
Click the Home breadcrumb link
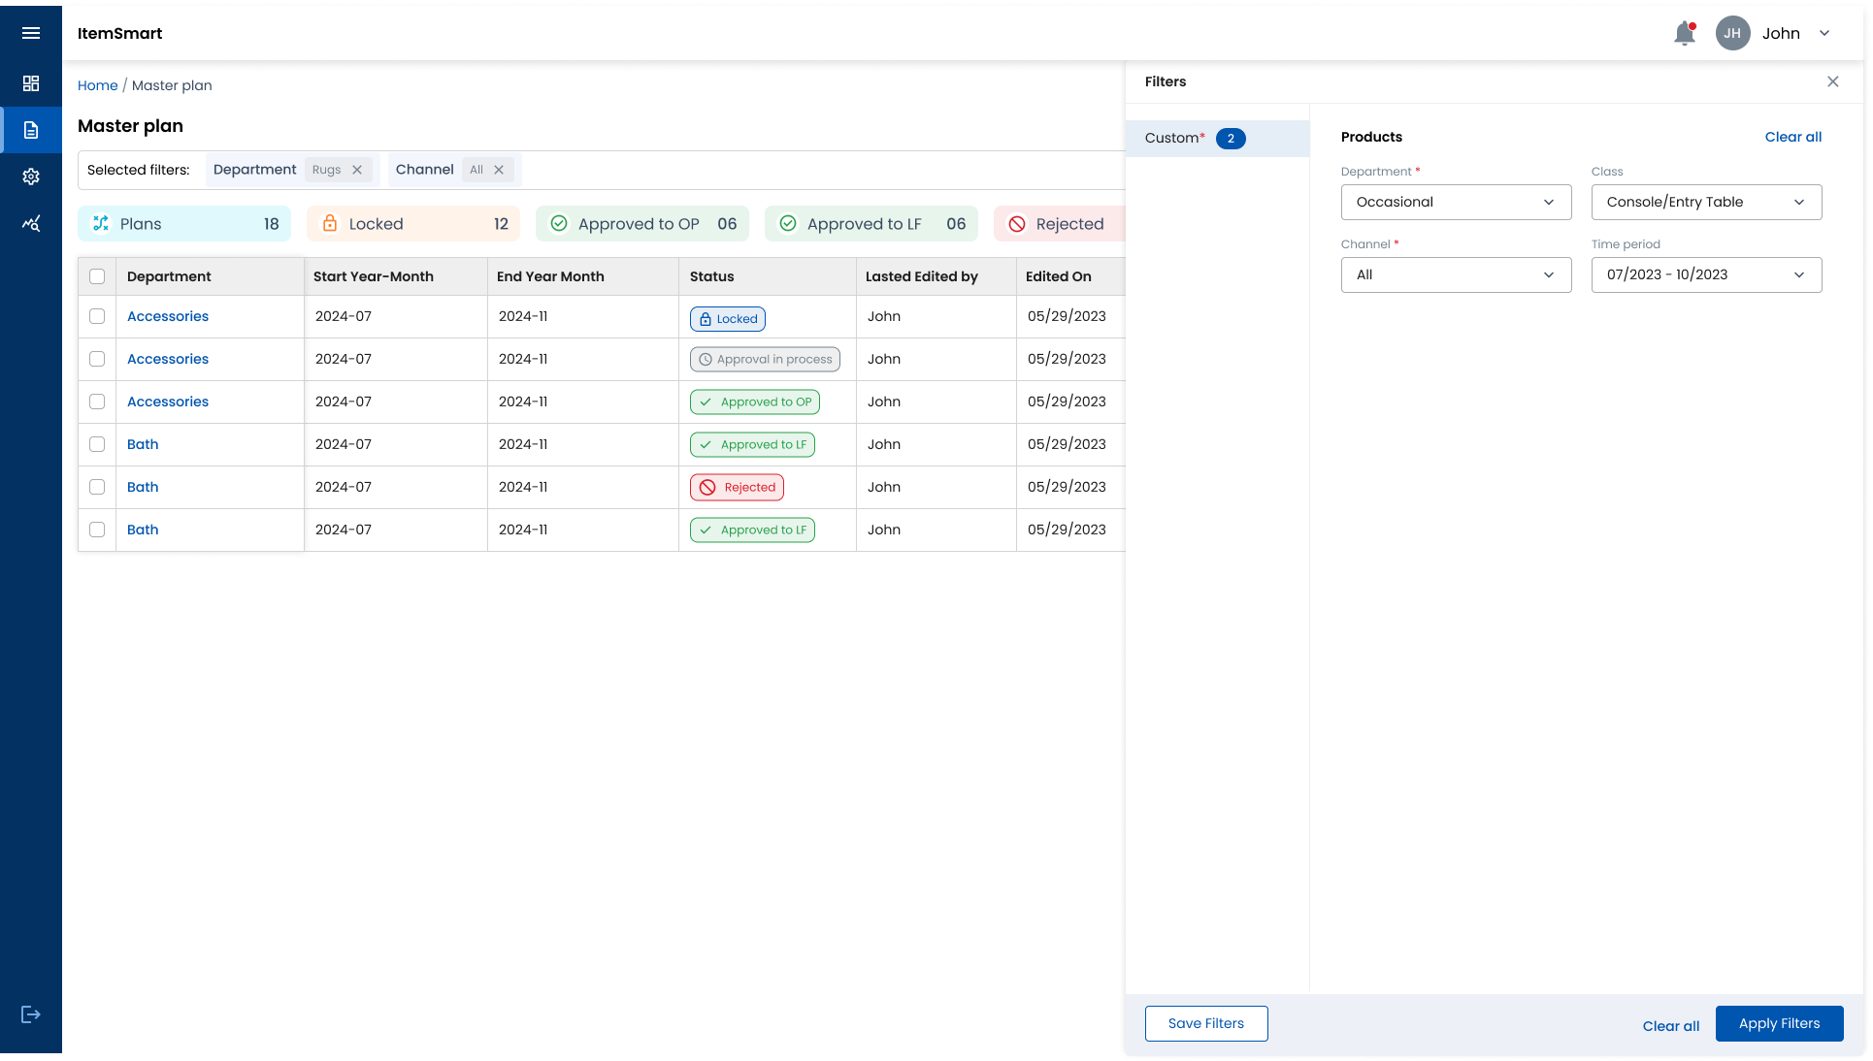coord(97,85)
